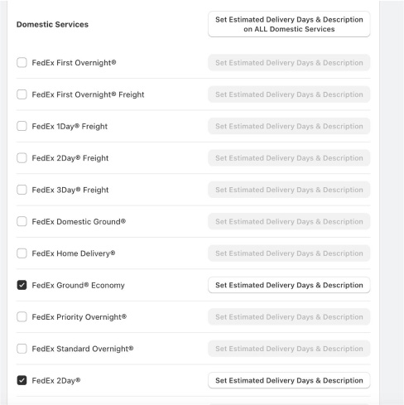Set delivery days for FedEx 2Day®
The height and width of the screenshot is (405, 404).
pyautogui.click(x=289, y=380)
